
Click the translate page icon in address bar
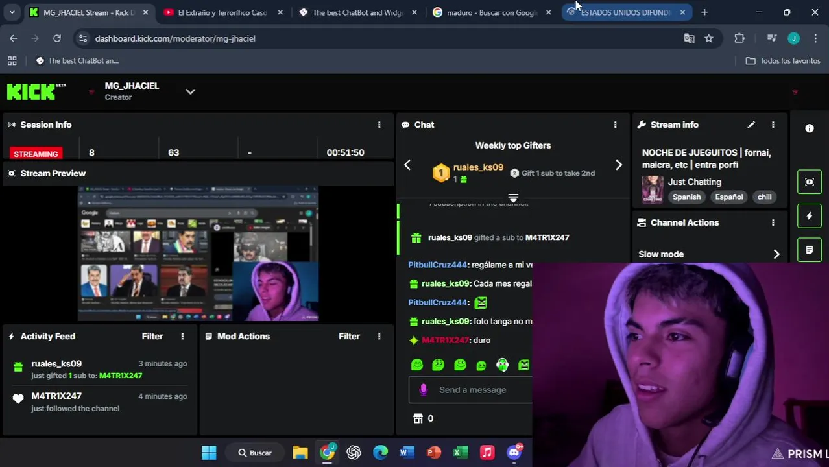point(689,38)
